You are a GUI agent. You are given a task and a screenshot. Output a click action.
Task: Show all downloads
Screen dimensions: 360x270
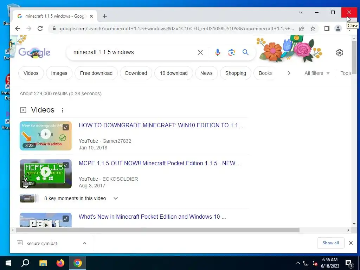330,243
